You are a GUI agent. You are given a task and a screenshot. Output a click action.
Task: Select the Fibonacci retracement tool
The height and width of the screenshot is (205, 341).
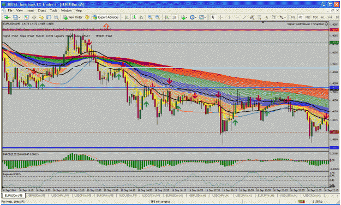[259, 17]
